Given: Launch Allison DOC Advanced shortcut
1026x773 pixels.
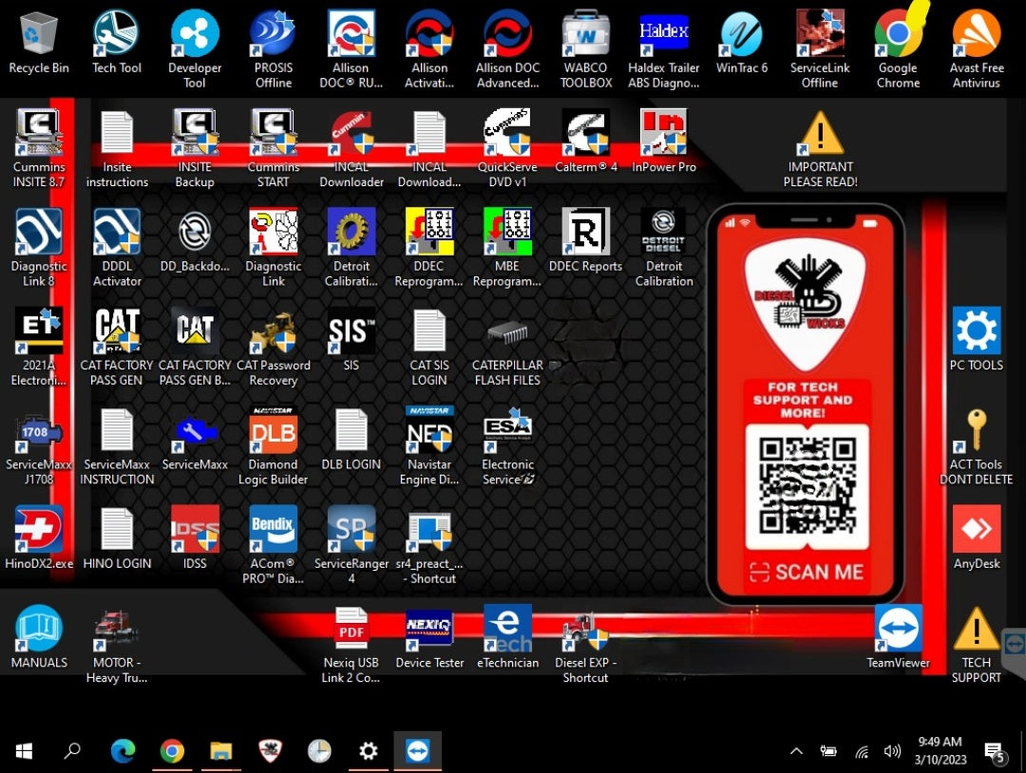Looking at the screenshot, I should tap(507, 35).
